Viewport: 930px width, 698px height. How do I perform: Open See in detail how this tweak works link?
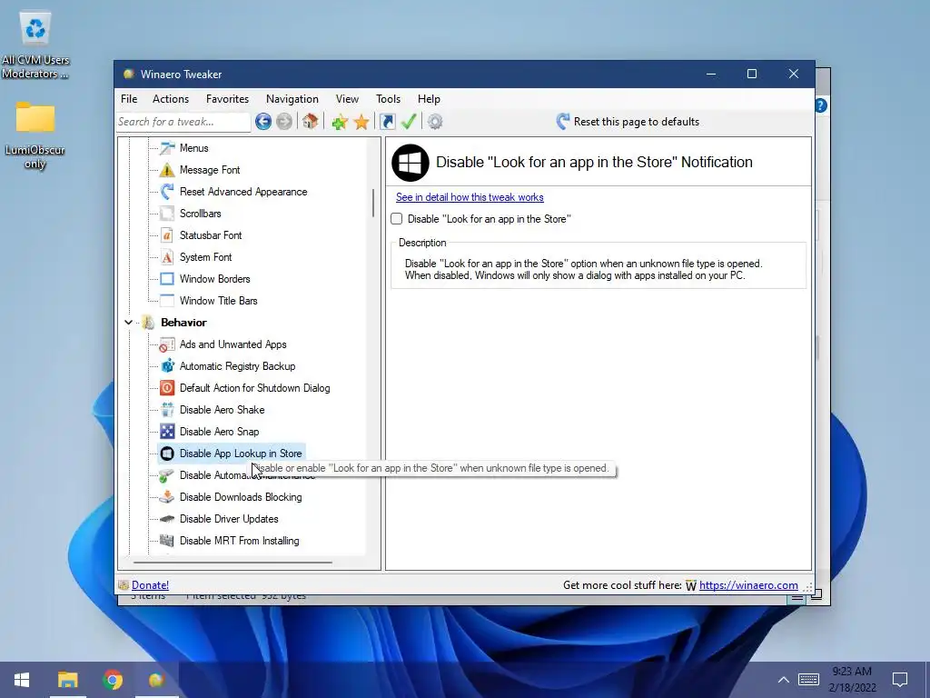tap(470, 197)
